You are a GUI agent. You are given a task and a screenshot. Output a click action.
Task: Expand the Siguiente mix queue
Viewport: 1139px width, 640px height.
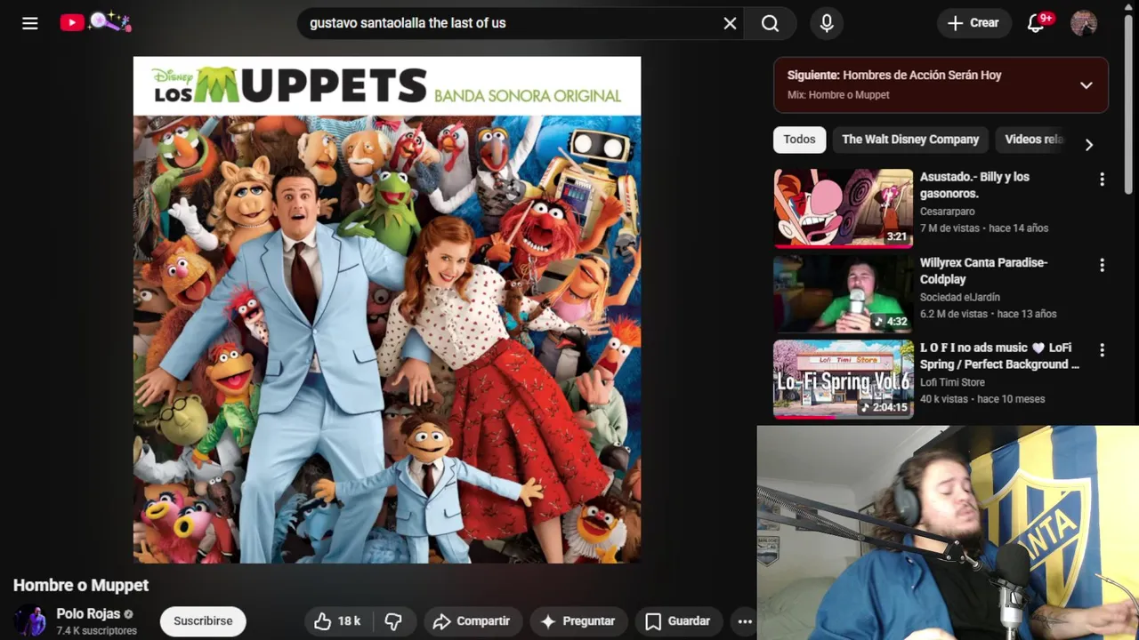coord(1086,85)
